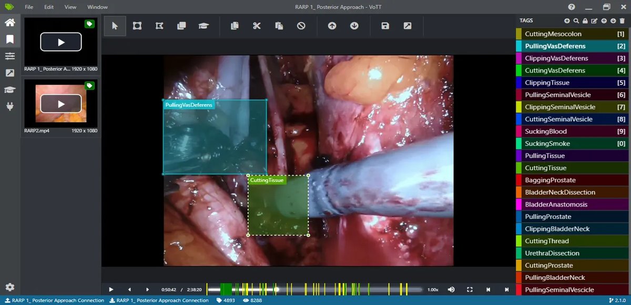The width and height of the screenshot is (631, 305).
Task: Click the SuckingSmoke tag color swatch
Action: pyautogui.click(x=519, y=144)
